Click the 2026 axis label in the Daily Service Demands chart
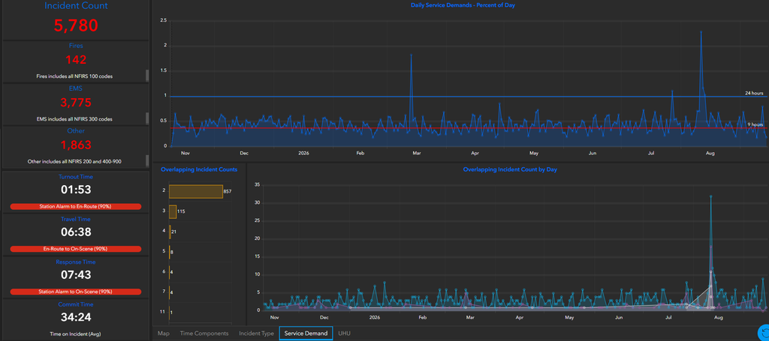This screenshot has height=341, width=769. point(302,153)
